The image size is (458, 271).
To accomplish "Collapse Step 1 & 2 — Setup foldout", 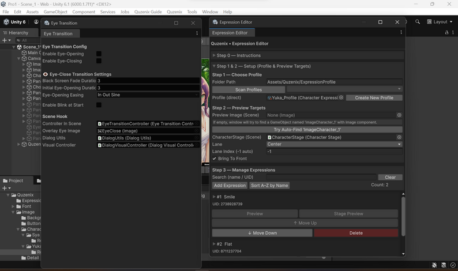I will [214, 66].
